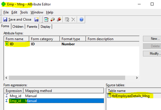
Task: Click the Form category column header
Action: point(44,39)
